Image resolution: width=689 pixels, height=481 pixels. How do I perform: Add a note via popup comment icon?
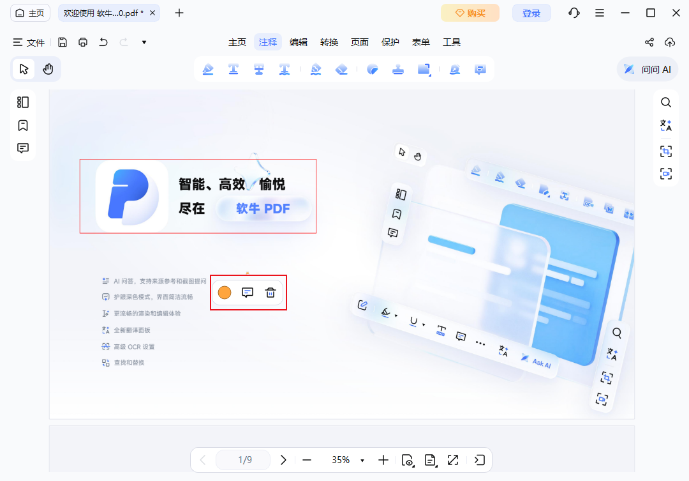(x=248, y=292)
